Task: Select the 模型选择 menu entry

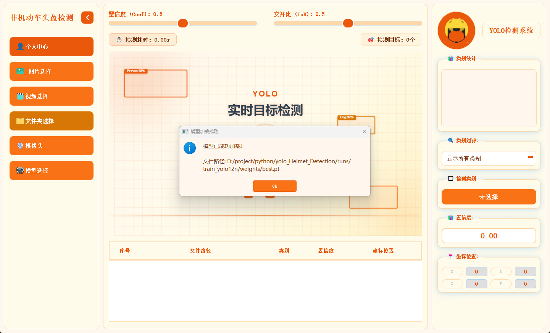Action: (x=51, y=171)
